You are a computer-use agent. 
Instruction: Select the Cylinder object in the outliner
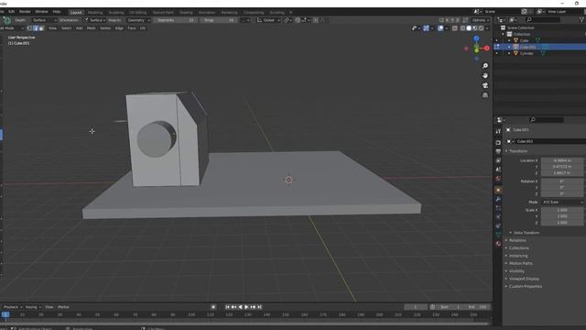pyautogui.click(x=526, y=53)
